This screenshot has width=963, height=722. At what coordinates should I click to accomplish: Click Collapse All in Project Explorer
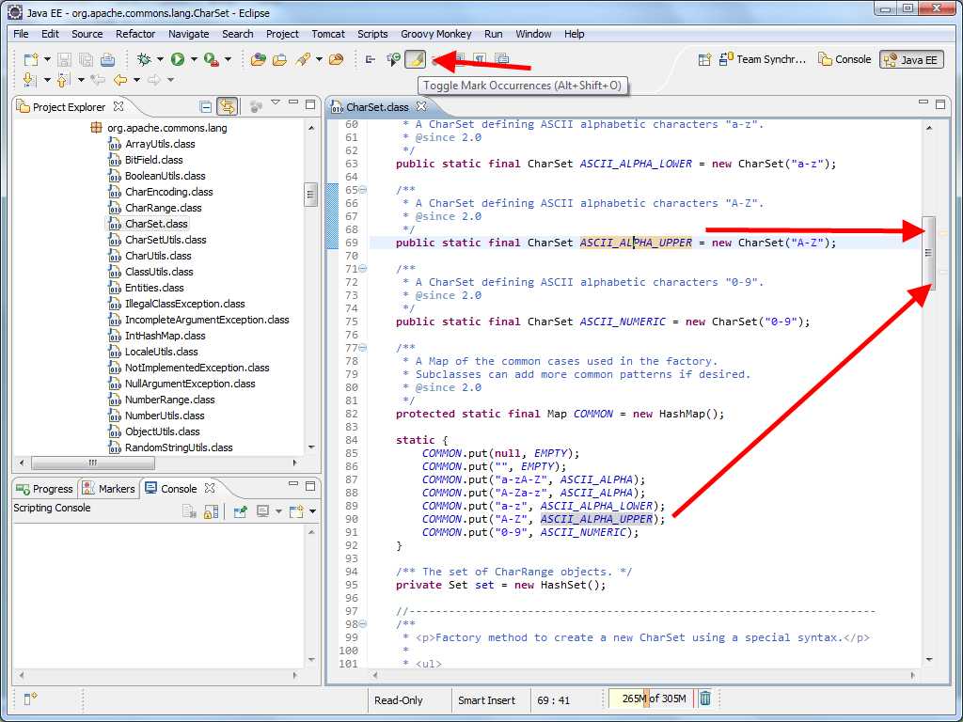tap(206, 107)
